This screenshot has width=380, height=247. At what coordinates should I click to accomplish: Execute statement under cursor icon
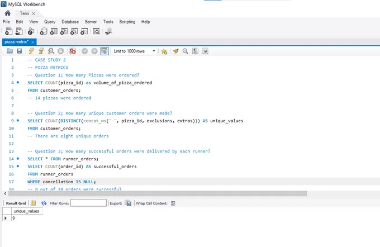click(41, 51)
